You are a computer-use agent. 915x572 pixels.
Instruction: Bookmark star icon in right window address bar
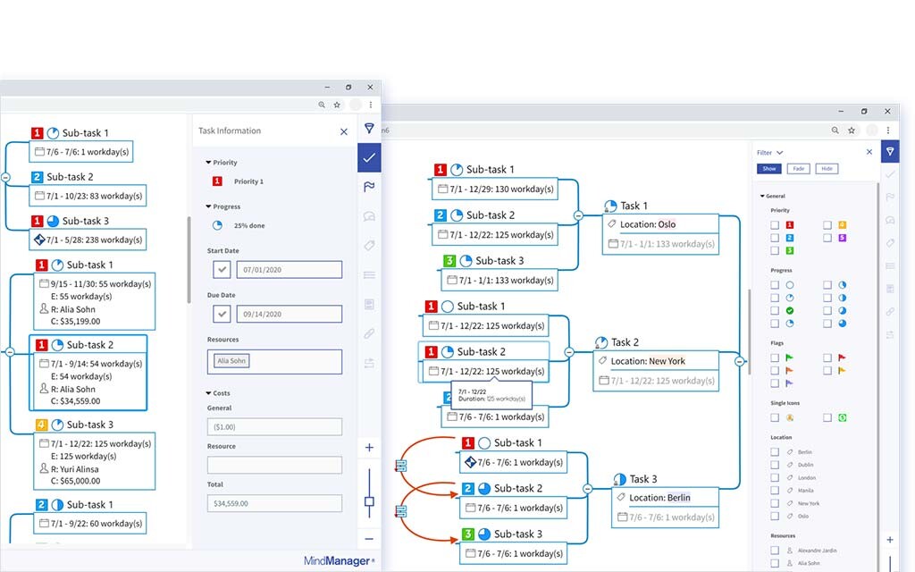tap(852, 130)
